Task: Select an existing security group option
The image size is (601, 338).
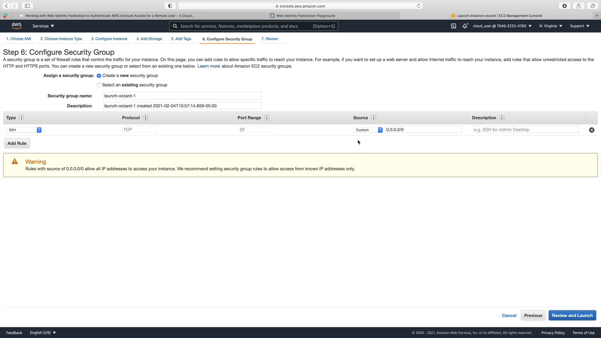Action: tap(99, 85)
